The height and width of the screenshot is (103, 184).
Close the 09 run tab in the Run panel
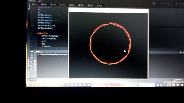(41, 51)
